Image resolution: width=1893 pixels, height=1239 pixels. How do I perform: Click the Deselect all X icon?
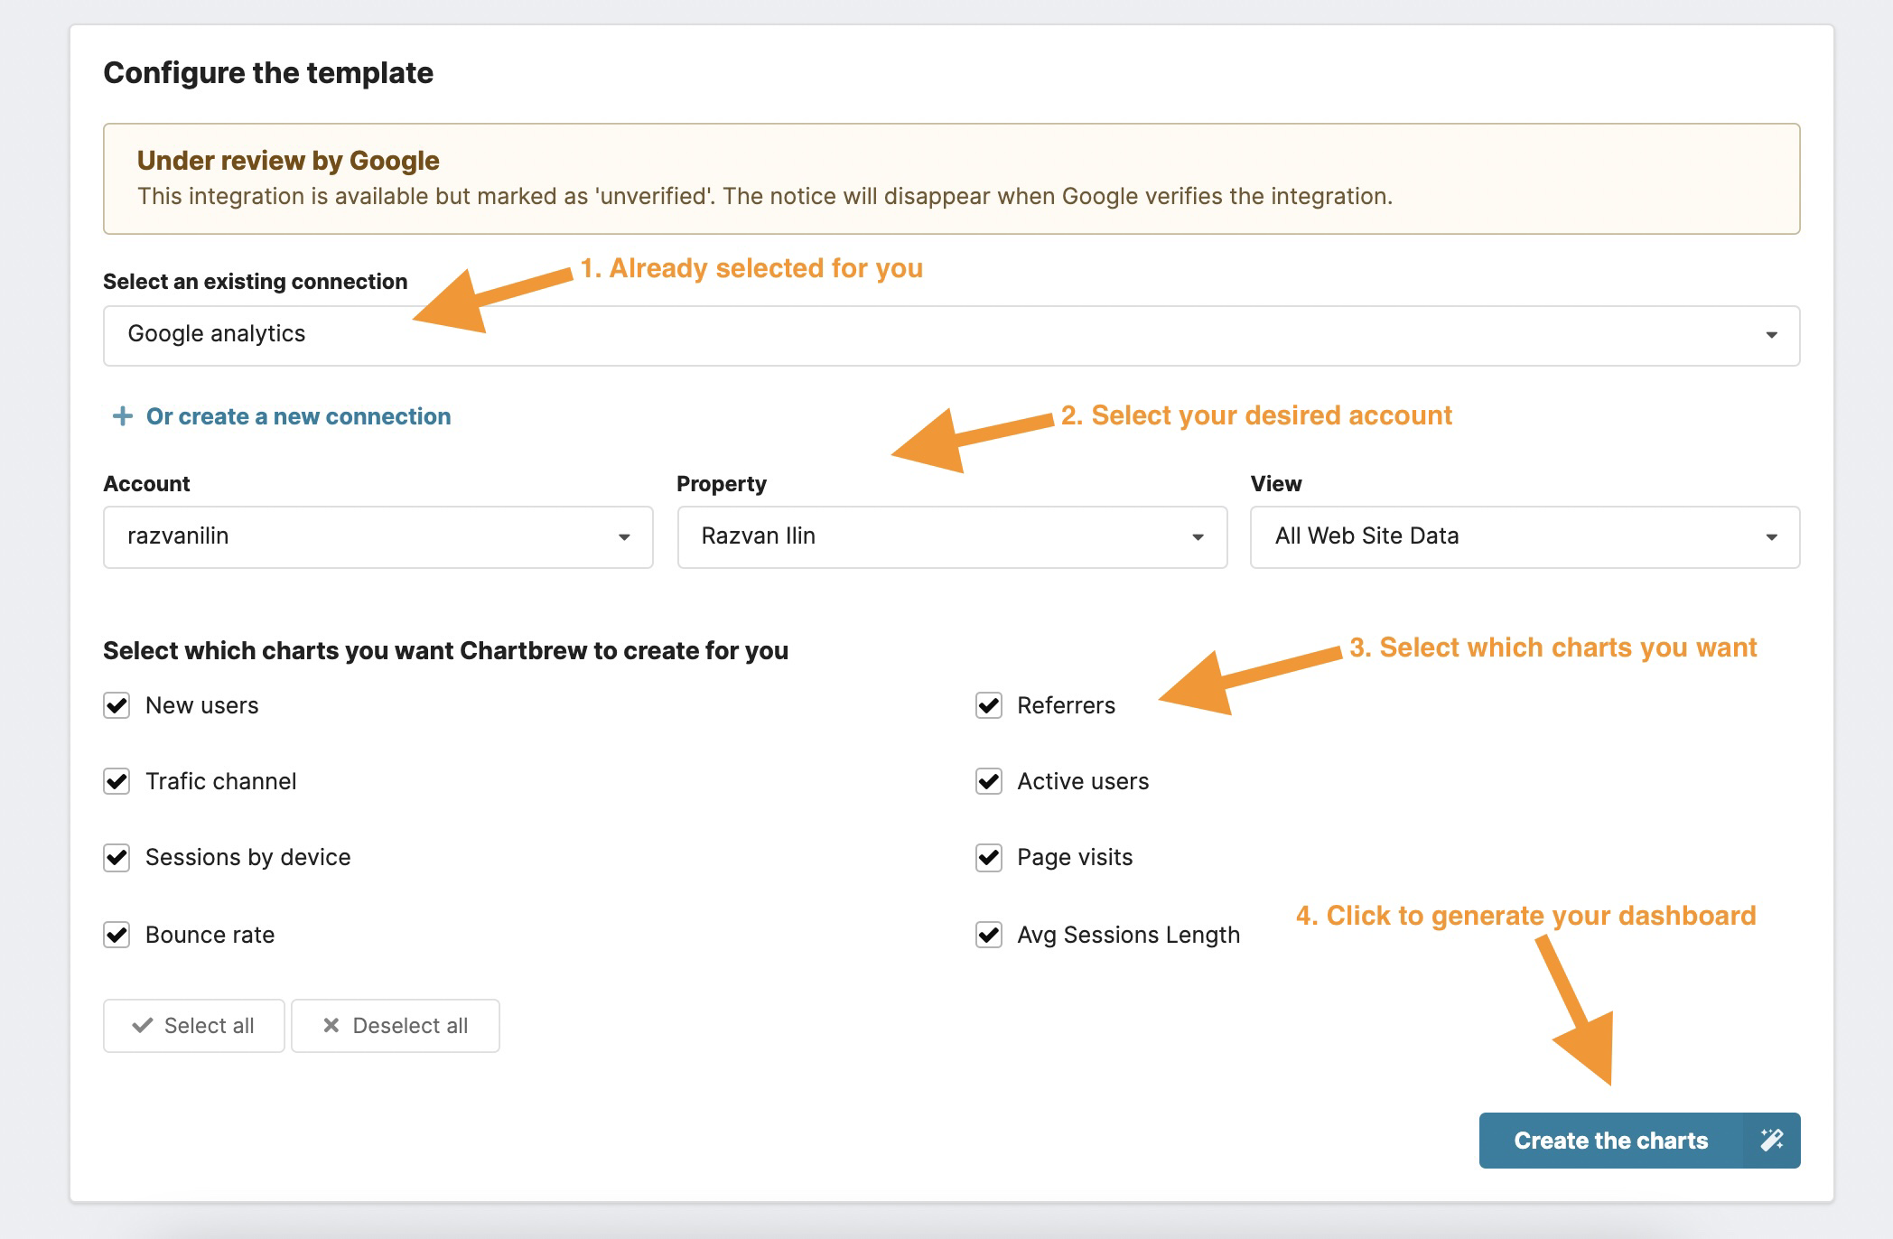tap(326, 1023)
